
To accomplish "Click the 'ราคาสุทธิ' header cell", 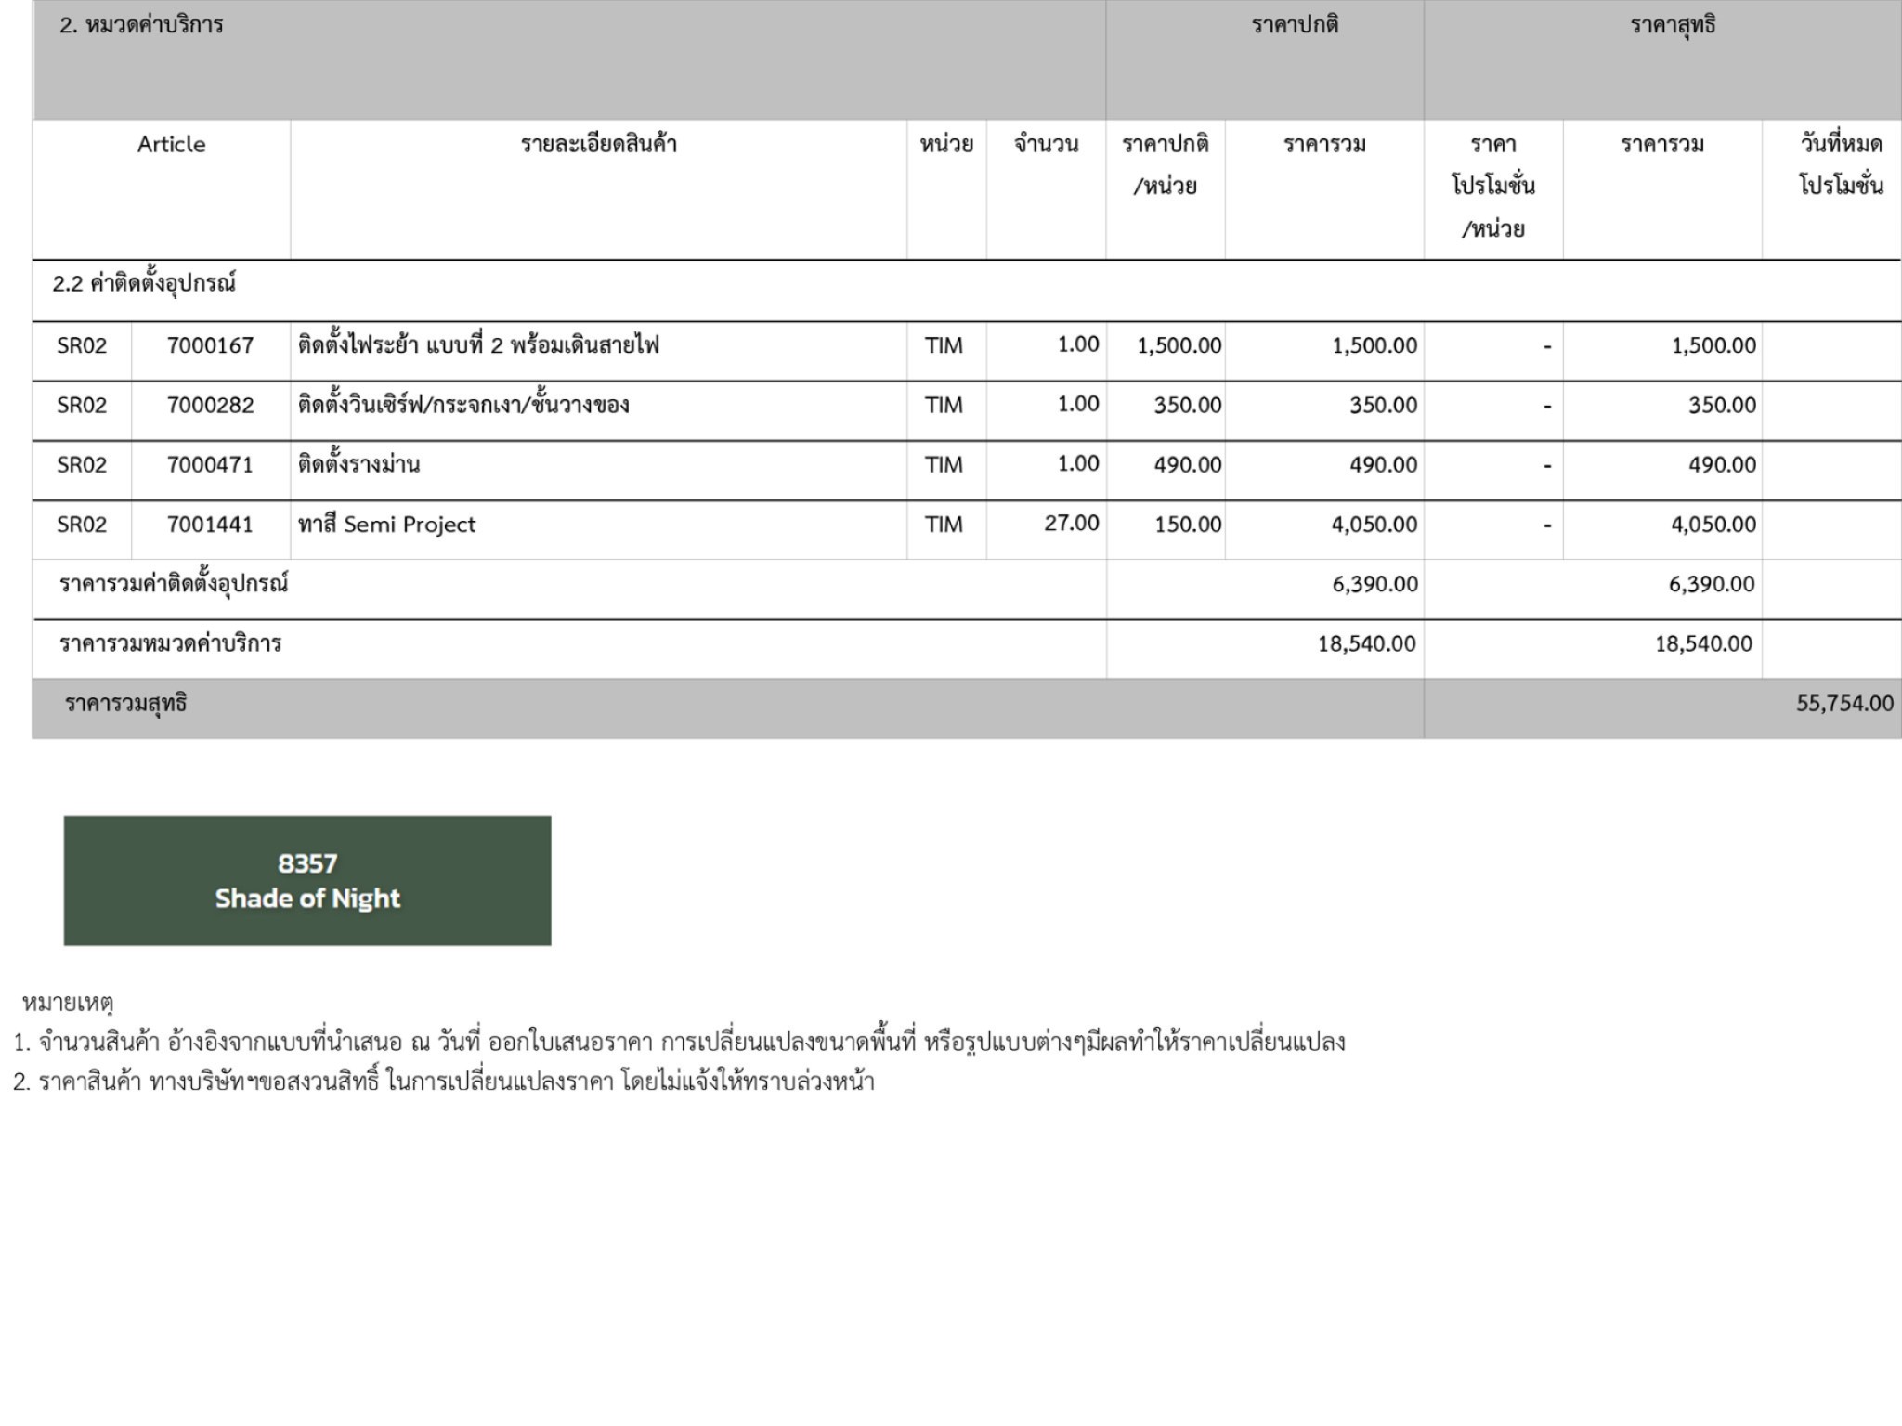I will pyautogui.click(x=1672, y=26).
